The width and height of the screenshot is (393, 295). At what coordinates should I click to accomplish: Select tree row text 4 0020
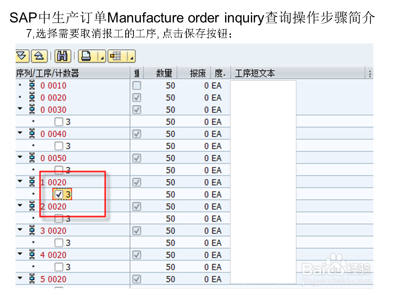[x=53, y=255]
